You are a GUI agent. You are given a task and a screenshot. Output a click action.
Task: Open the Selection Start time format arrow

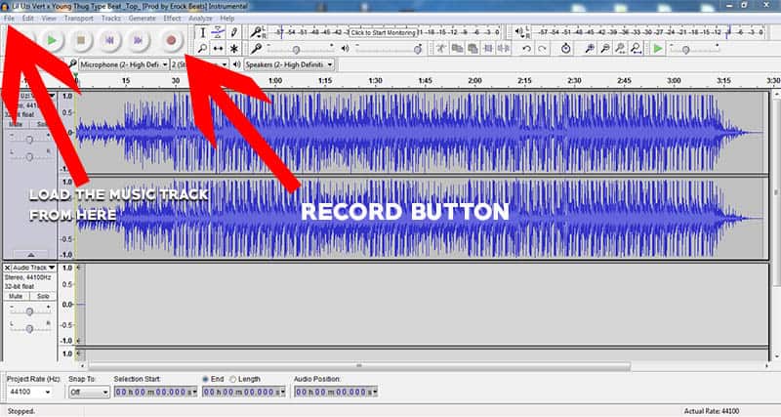coord(194,392)
